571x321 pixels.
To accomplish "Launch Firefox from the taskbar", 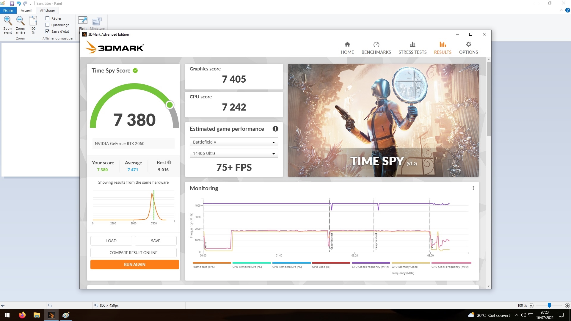I will click(22, 315).
